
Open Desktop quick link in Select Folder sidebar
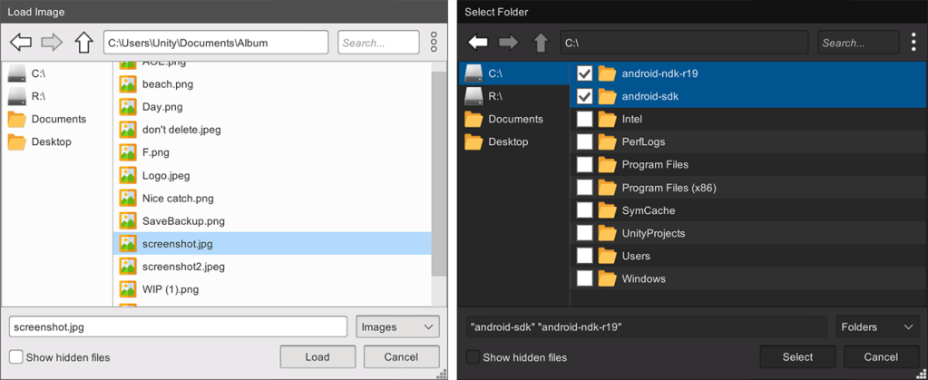(x=508, y=142)
